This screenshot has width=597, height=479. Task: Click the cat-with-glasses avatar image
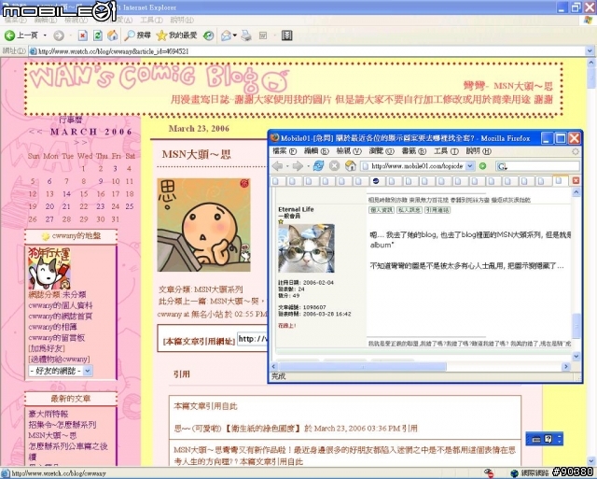(307, 248)
